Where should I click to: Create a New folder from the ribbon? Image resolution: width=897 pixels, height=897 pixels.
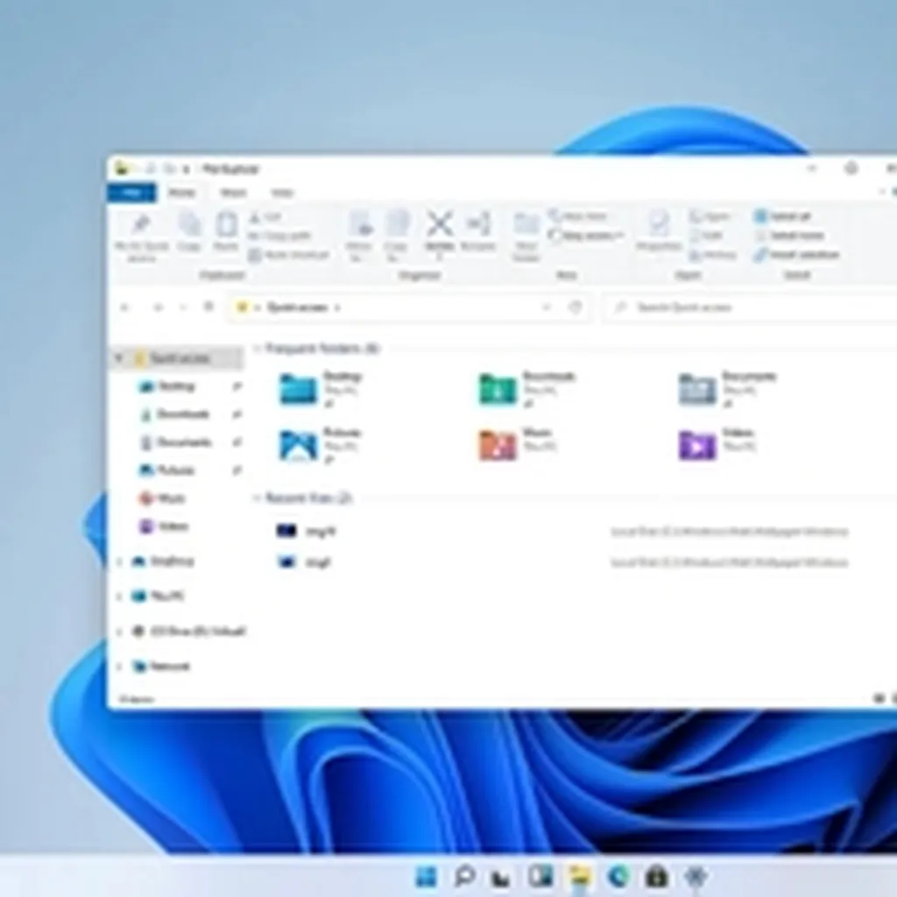[x=526, y=237]
